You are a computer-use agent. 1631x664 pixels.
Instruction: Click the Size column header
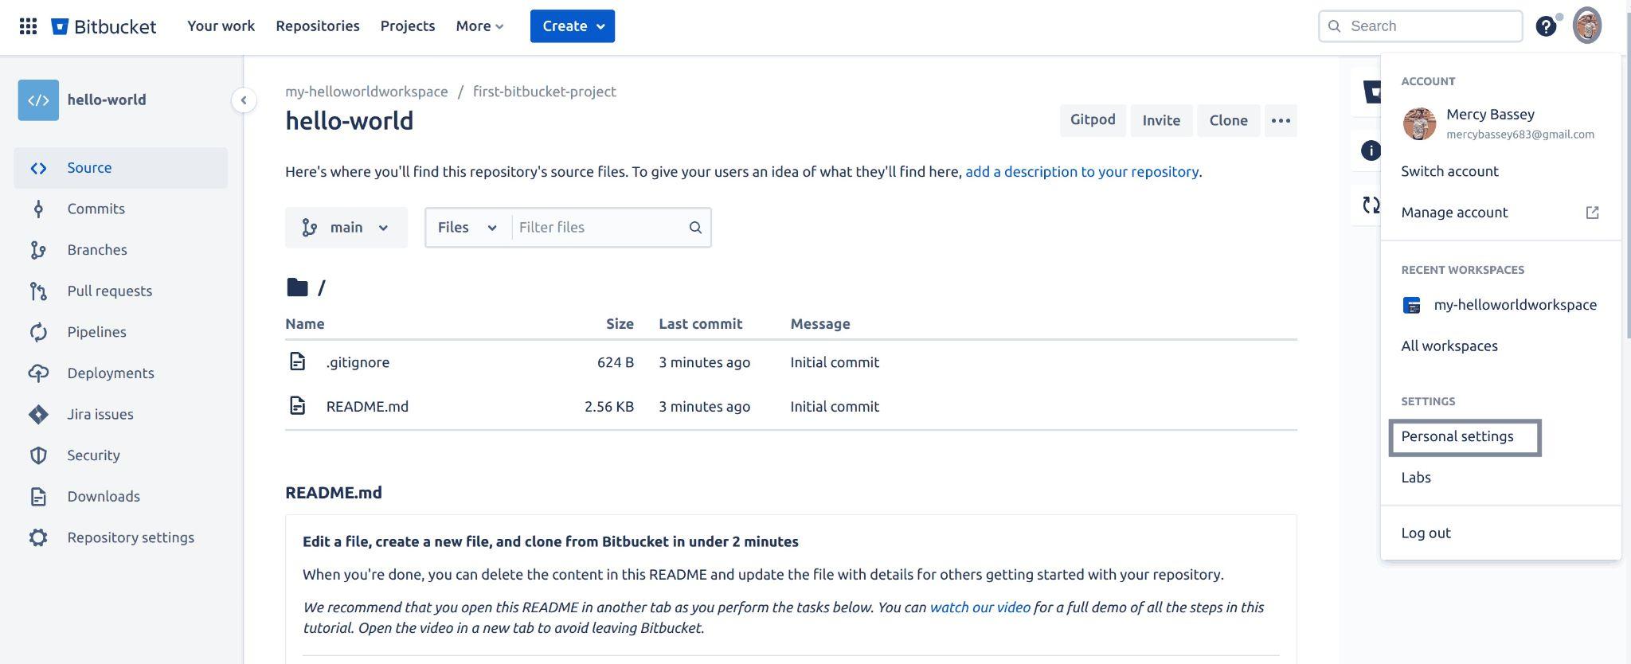[620, 324]
